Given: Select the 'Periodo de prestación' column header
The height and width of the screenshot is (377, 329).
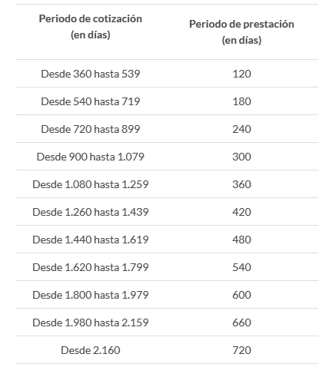Looking at the screenshot, I should (241, 32).
